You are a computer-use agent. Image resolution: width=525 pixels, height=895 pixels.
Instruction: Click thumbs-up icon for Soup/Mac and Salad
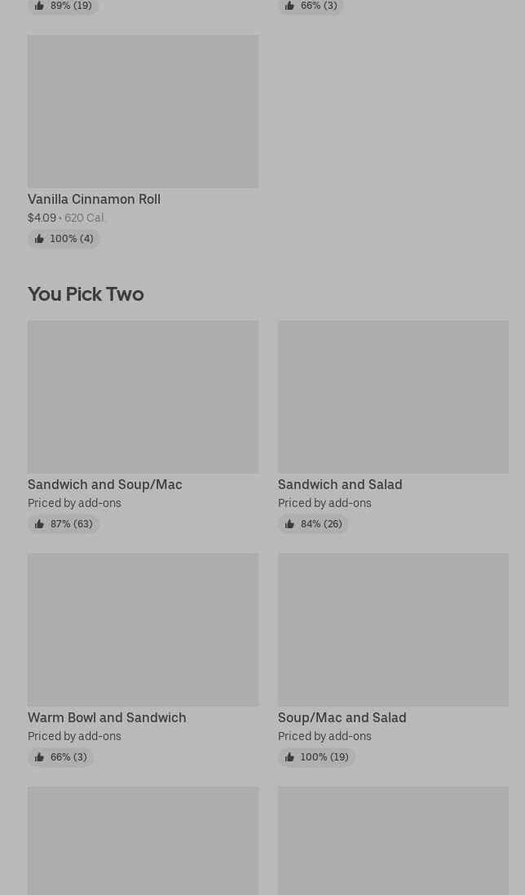[x=289, y=757]
